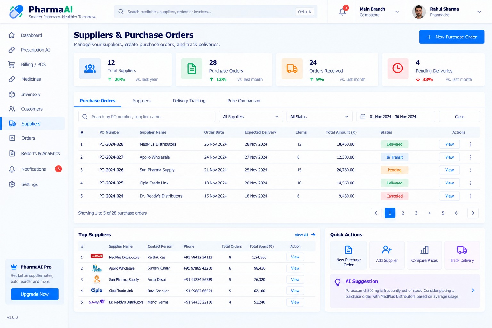492x328 pixels.
Task: Click the Add Supplier quick action
Action: click(x=387, y=255)
